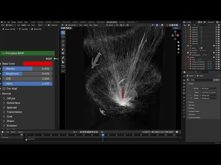Open the Help menu
The image size is (221, 165).
[26, 22]
